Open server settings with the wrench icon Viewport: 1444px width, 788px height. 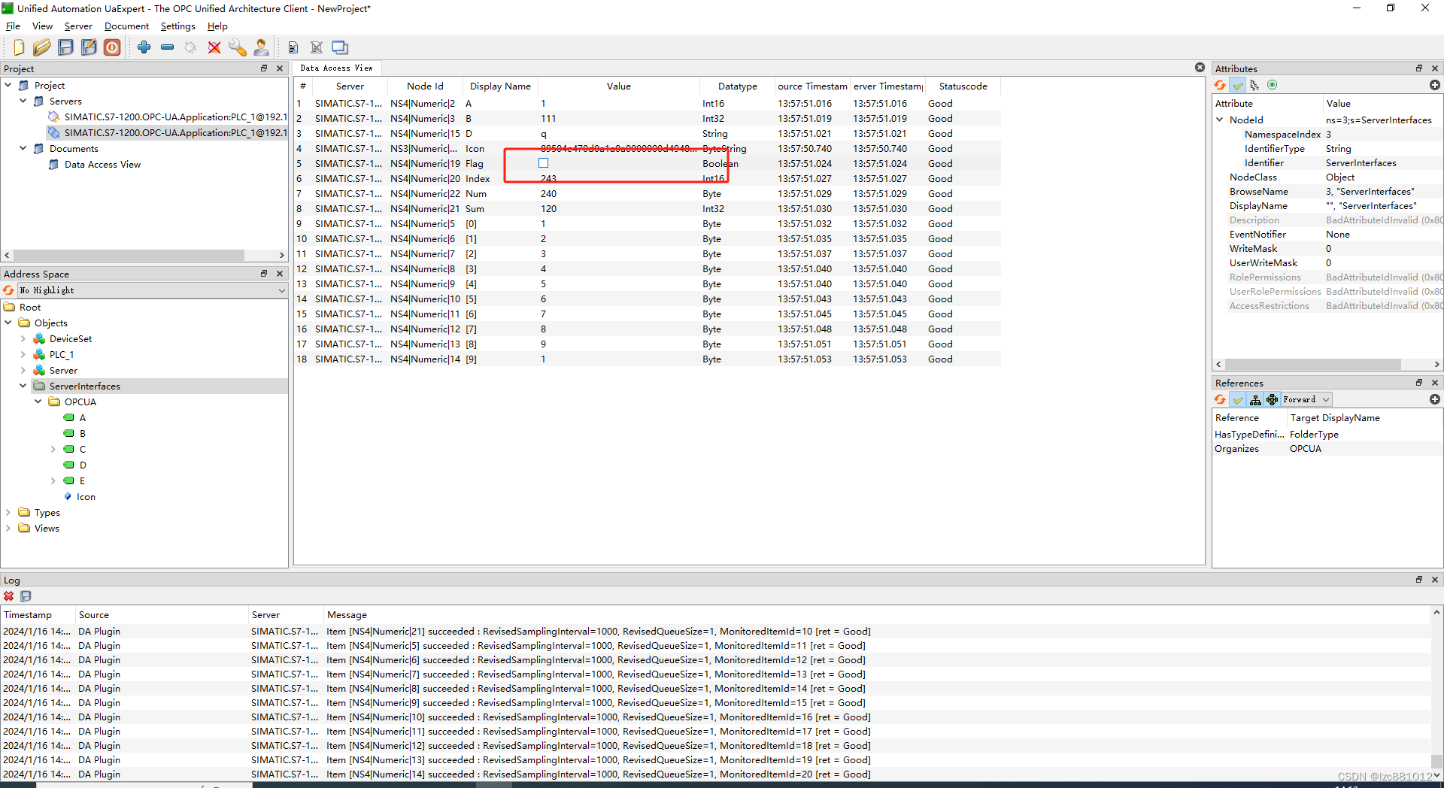click(x=238, y=47)
